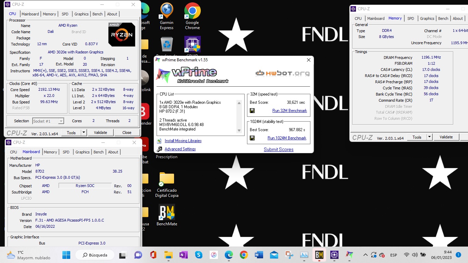Open Tools dropdown arrow in CPU window

point(84,133)
